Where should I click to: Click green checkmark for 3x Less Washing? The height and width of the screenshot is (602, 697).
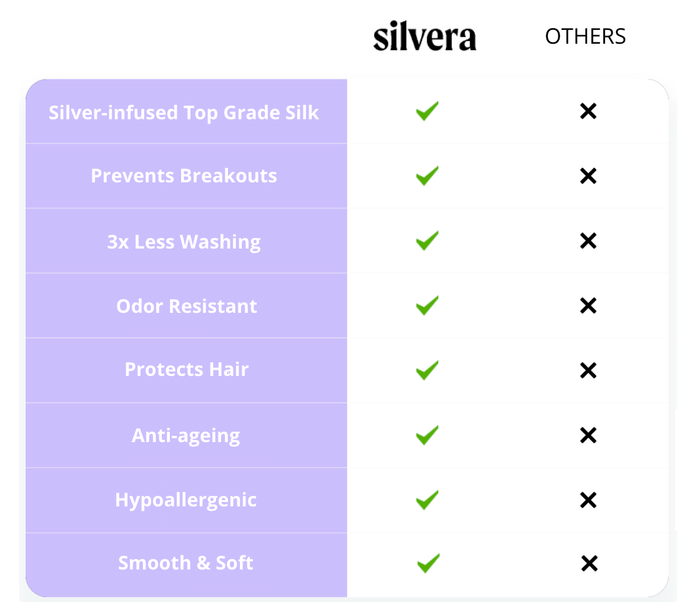click(x=427, y=240)
